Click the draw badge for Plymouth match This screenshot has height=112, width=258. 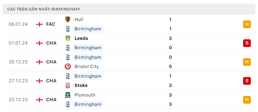click(247, 100)
